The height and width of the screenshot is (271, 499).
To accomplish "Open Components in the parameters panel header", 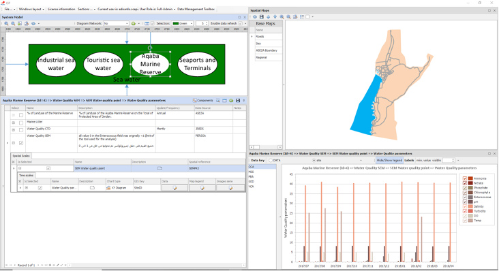I will (x=202, y=100).
